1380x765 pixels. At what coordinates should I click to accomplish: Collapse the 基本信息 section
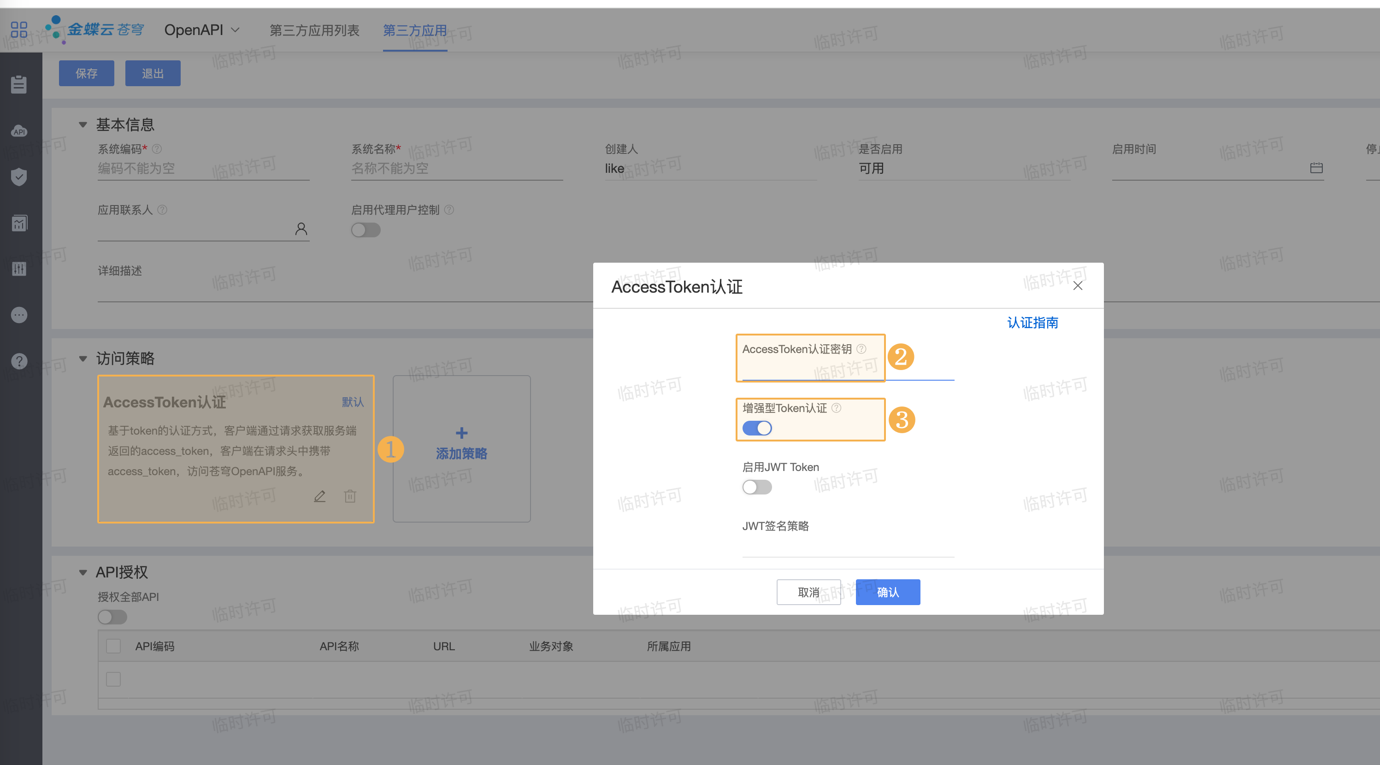[x=83, y=125]
